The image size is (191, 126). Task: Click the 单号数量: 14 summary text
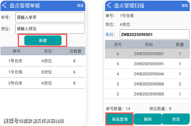(x=118, y=109)
